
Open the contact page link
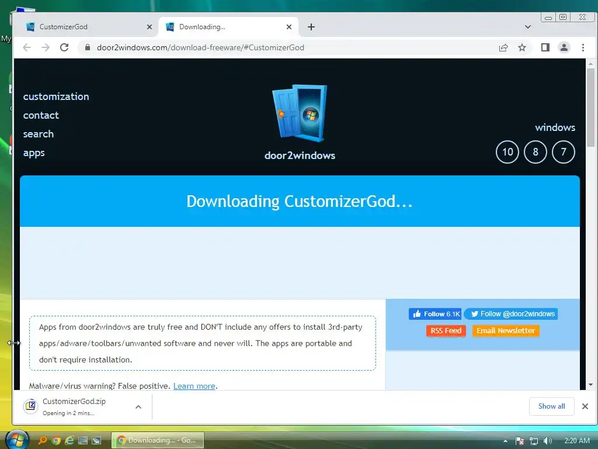[41, 115]
